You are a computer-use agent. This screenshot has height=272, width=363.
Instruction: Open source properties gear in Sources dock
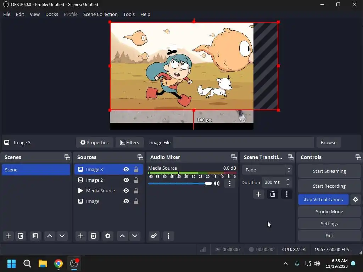tap(108, 236)
